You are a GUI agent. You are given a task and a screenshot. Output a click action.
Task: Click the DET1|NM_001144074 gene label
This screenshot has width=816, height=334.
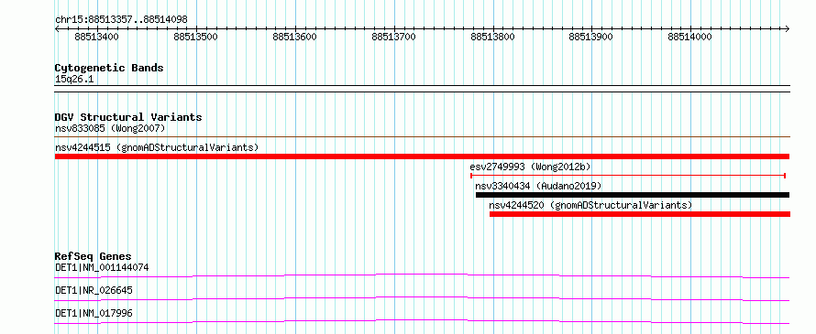click(102, 268)
